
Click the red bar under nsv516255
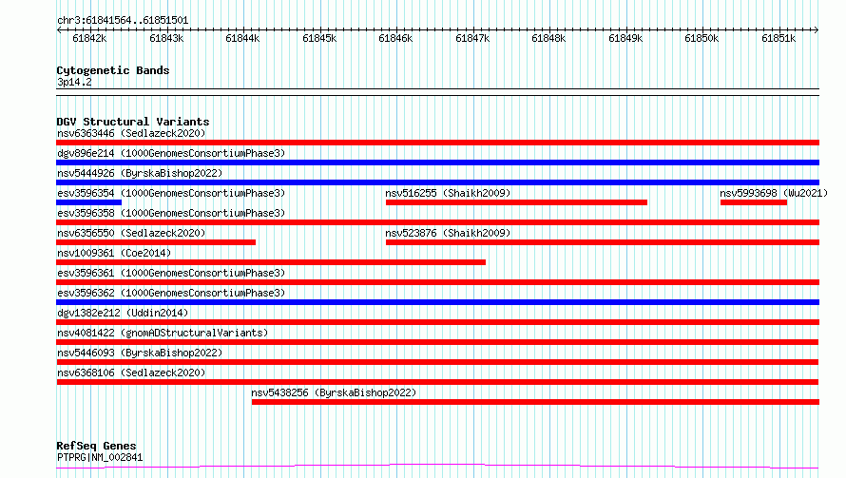pyautogui.click(x=516, y=202)
